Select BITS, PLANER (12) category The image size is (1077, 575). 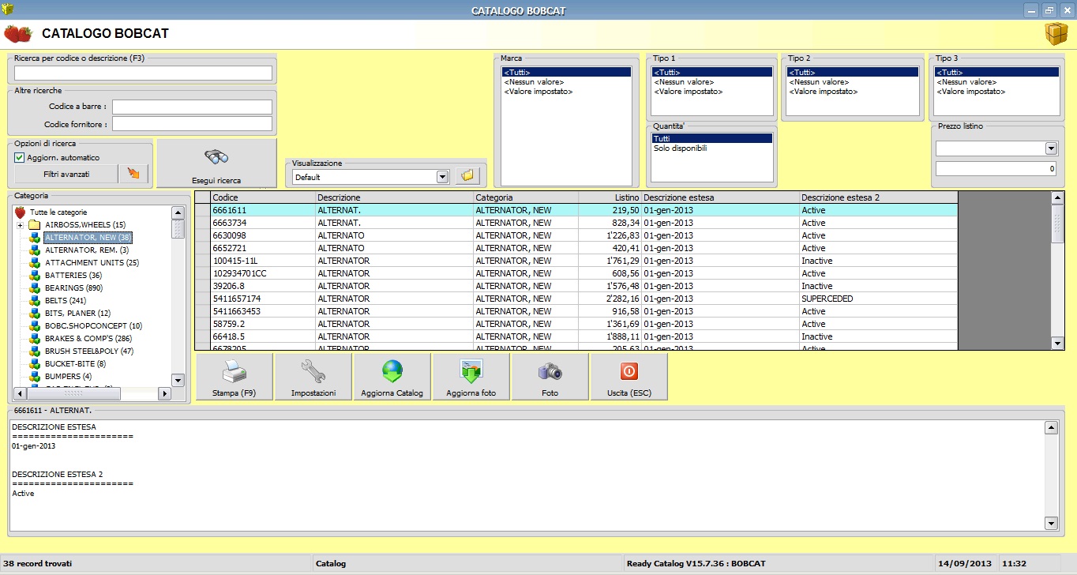pos(77,313)
